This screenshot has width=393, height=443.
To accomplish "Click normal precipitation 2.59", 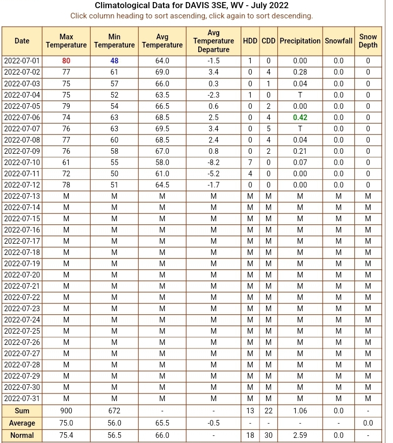I will (x=300, y=435).
